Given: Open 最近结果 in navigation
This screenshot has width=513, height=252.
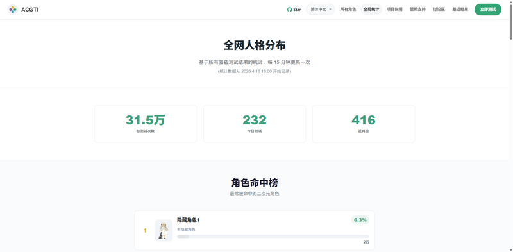Looking at the screenshot, I should pyautogui.click(x=460, y=10).
